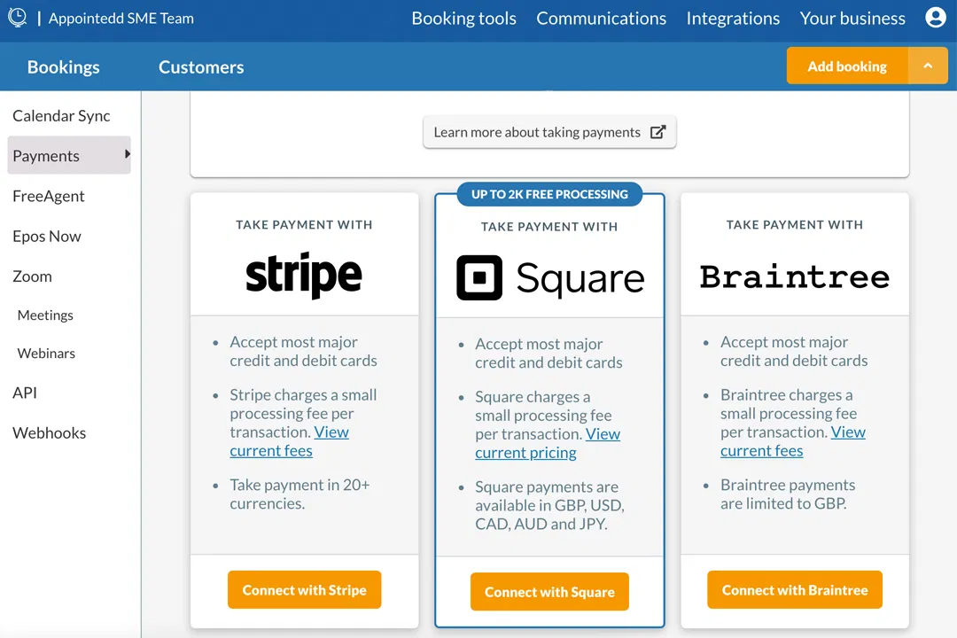Viewport: 957px width, 638px height.
Task: Switch to the Customers tab
Action: (201, 67)
